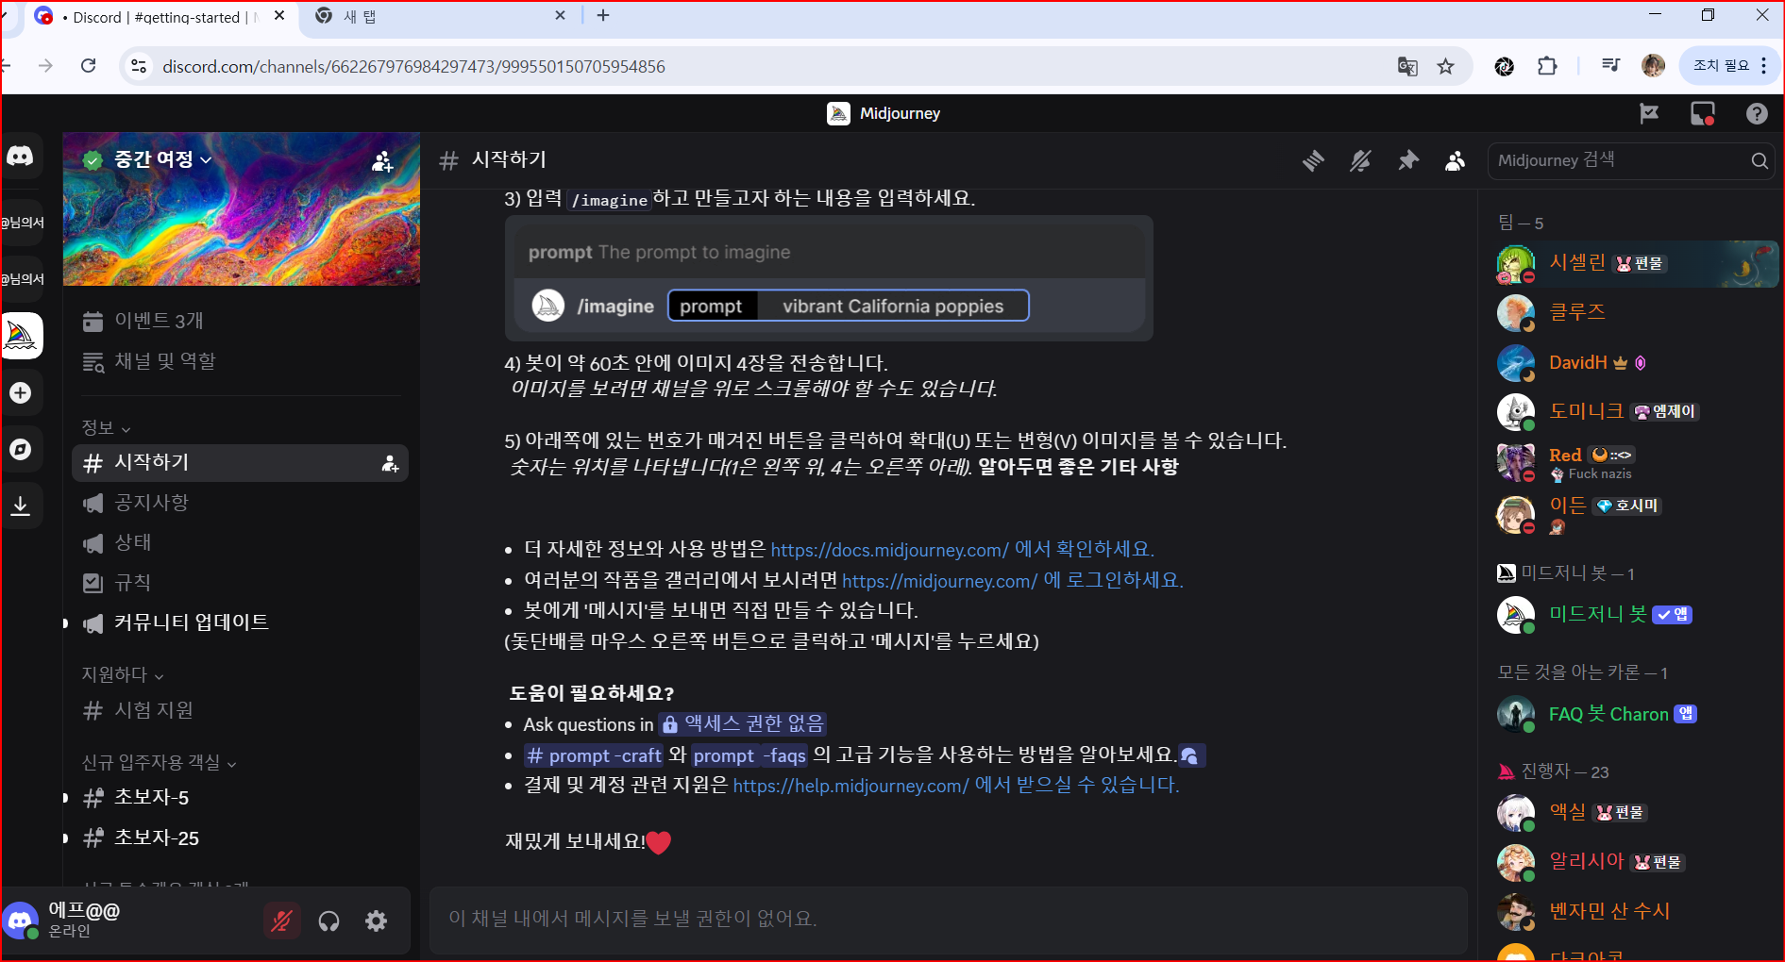Open the 규칙 rules channel

240,583
